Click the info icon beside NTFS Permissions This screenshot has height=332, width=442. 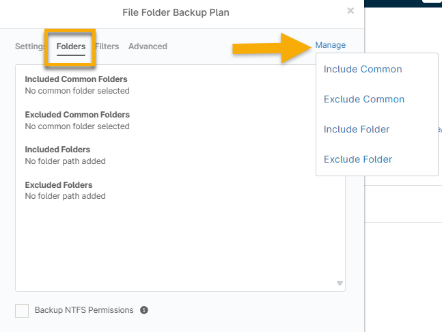(144, 310)
